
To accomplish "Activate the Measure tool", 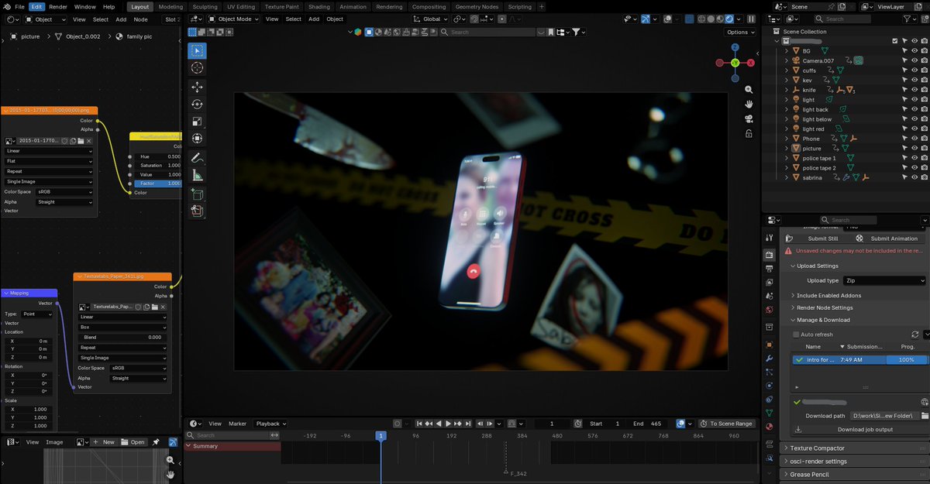I will [197, 176].
